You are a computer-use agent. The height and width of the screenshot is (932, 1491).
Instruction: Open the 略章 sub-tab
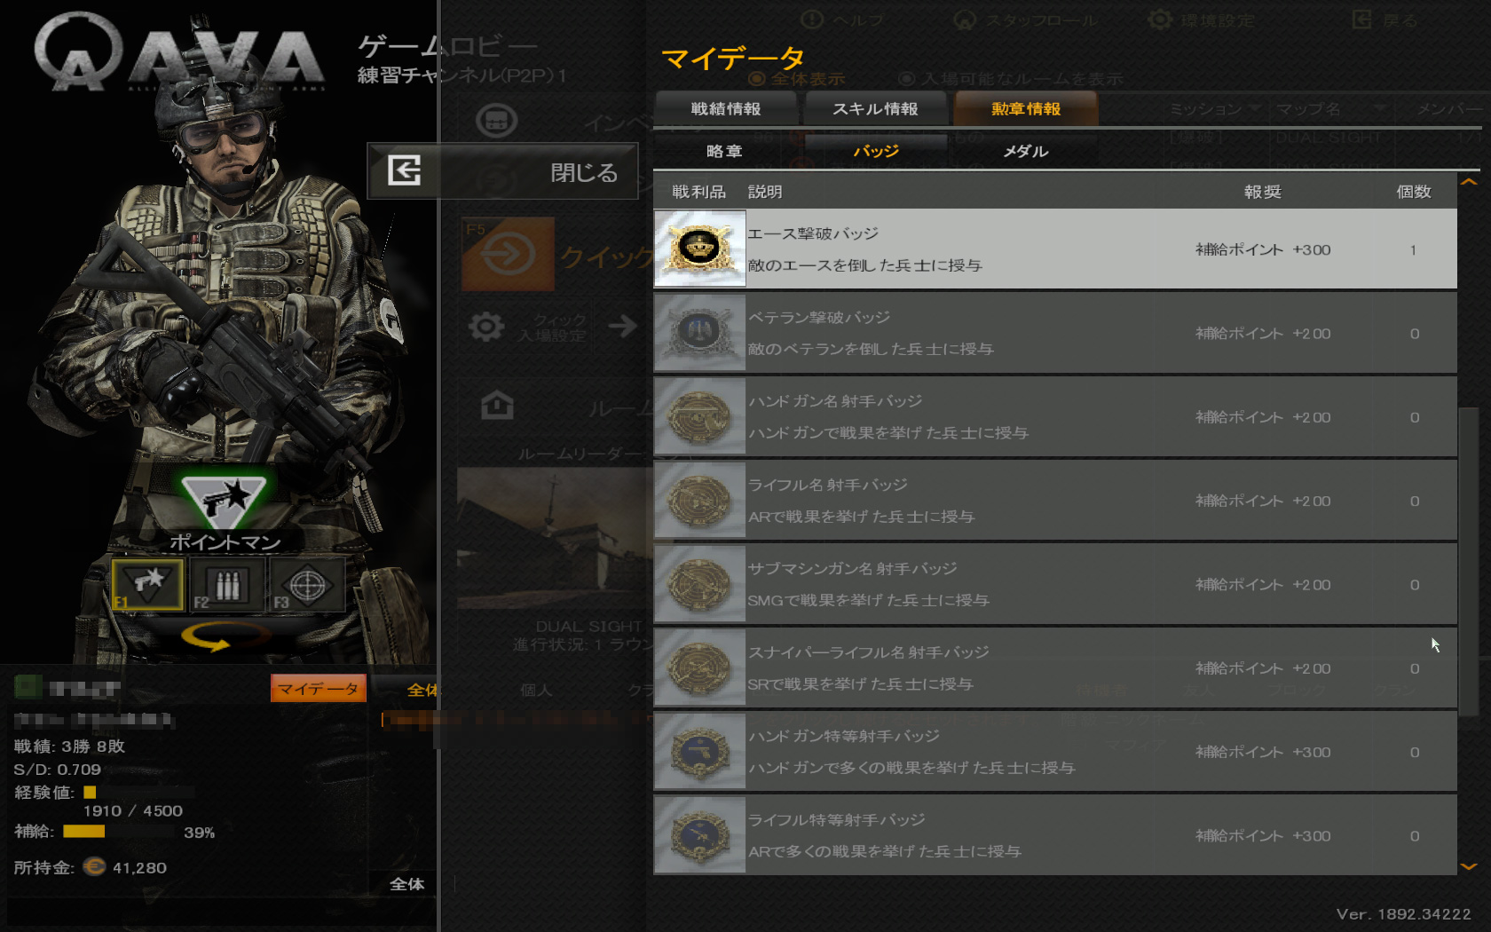point(724,152)
